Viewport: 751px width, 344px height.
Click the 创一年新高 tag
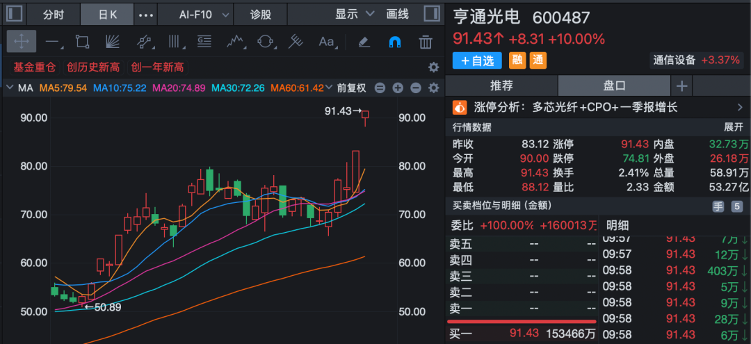point(157,67)
